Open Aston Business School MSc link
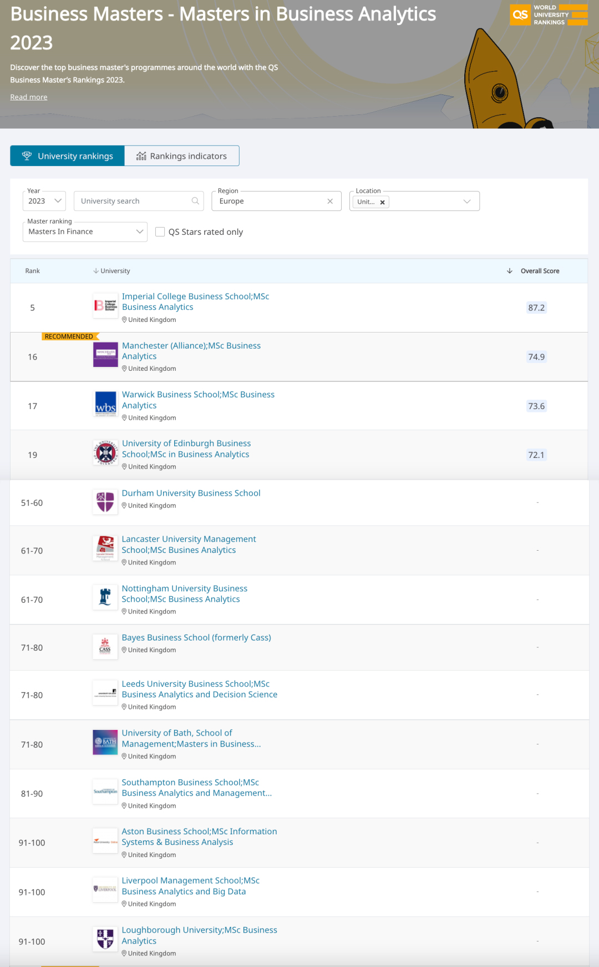The height and width of the screenshot is (967, 599). coord(199,837)
